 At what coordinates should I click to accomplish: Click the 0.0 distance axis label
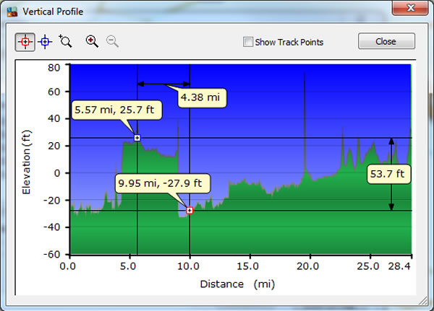(67, 266)
